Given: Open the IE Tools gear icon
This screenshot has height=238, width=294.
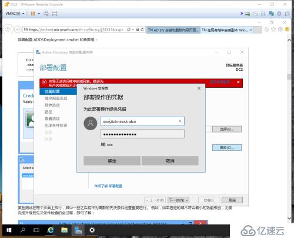Looking at the screenshot, I should [280, 29].
